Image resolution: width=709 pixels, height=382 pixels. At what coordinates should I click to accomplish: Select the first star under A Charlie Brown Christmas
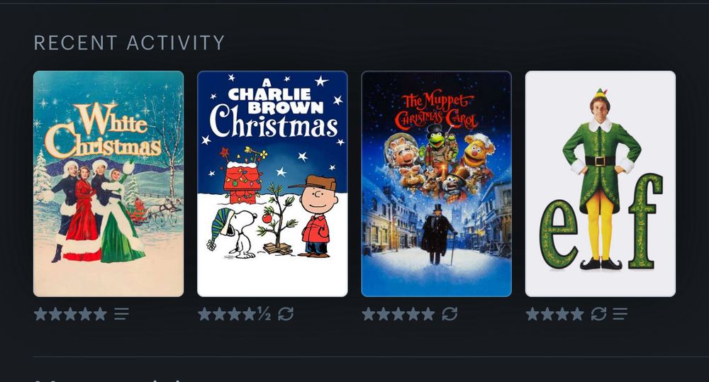(x=205, y=313)
